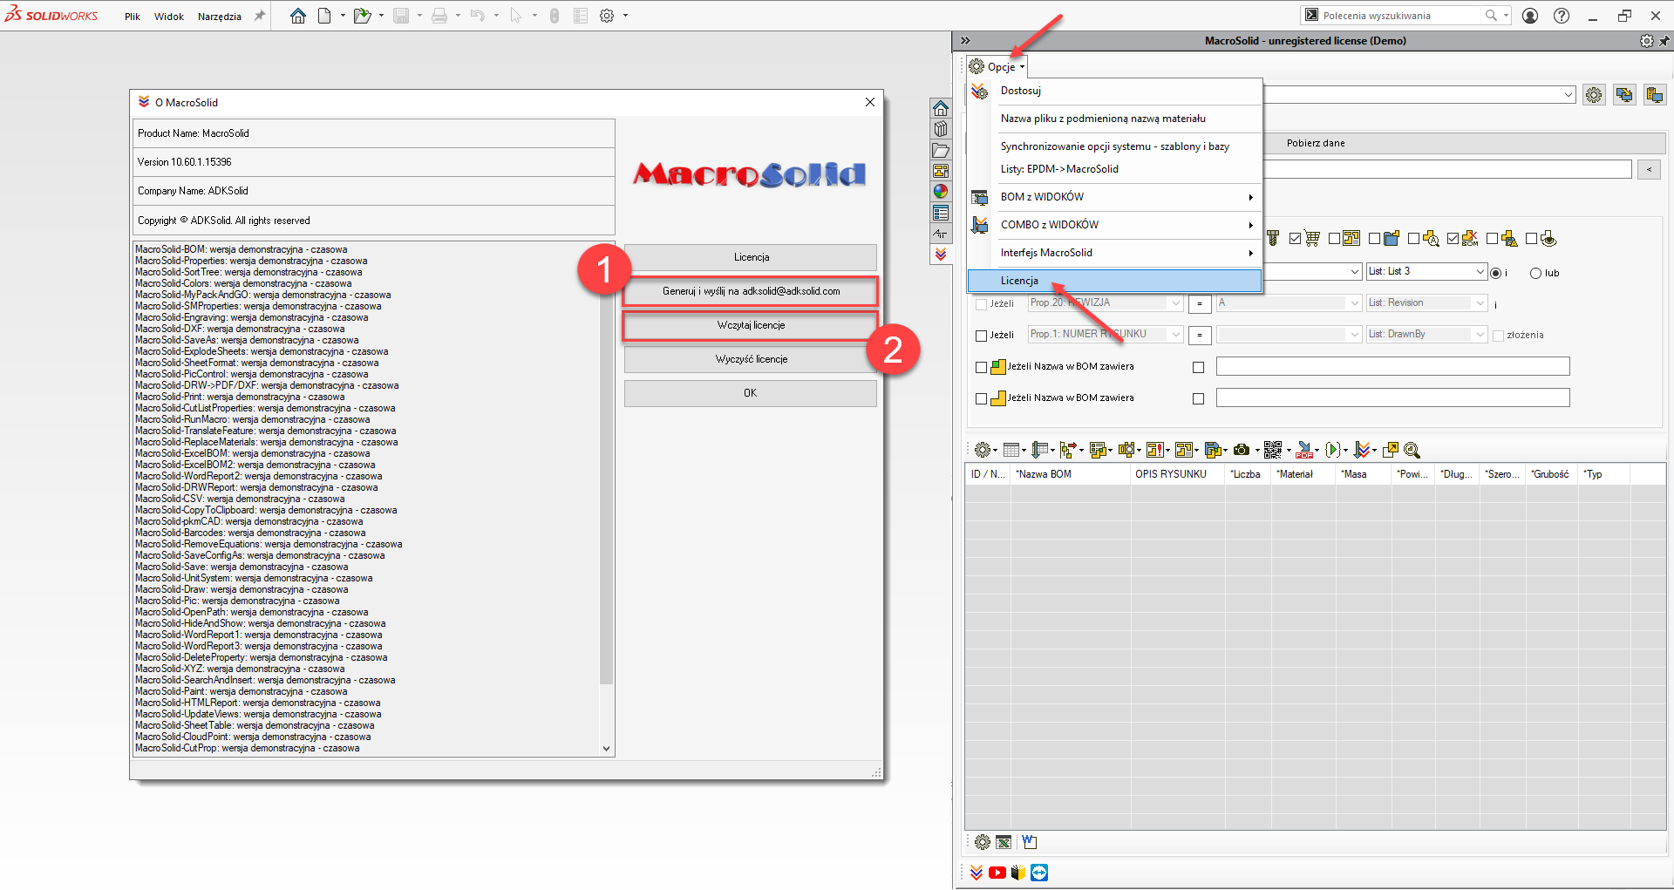The width and height of the screenshot is (1674, 890).
Task: Open the task pane Home tab icon
Action: tap(941, 108)
